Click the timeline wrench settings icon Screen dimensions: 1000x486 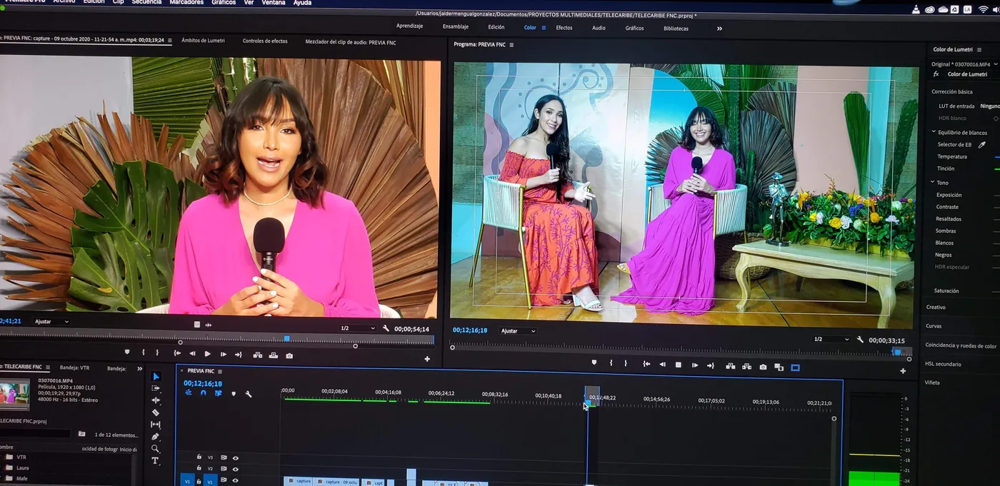point(249,393)
